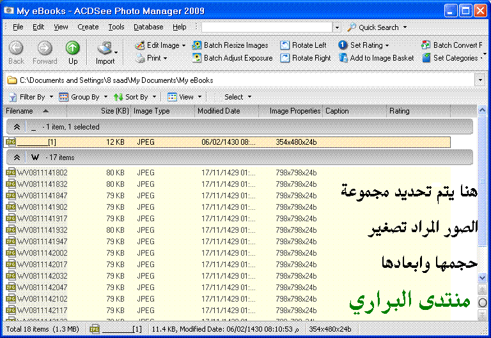The image size is (491, 338).
Task: Click the Back navigation icon
Action: 15,48
